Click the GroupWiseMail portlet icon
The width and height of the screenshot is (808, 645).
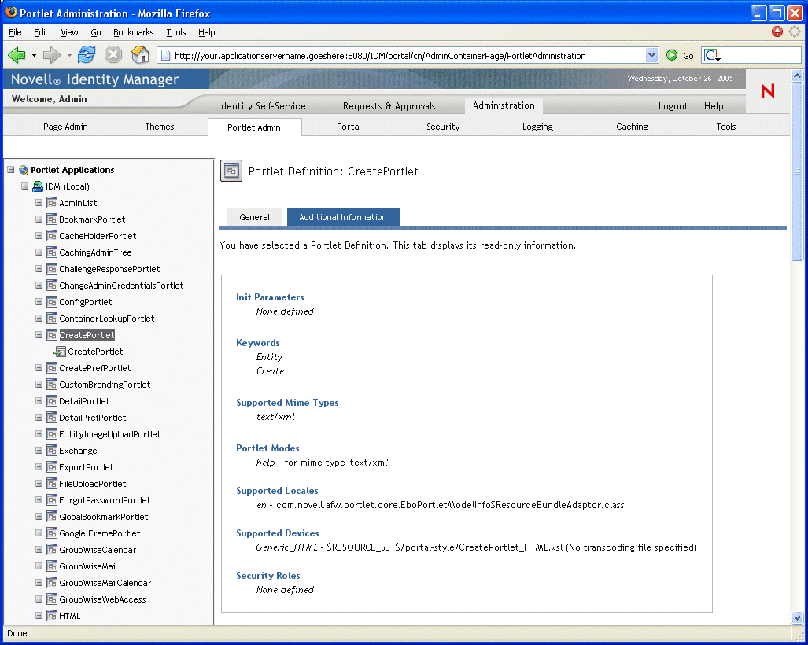click(51, 566)
